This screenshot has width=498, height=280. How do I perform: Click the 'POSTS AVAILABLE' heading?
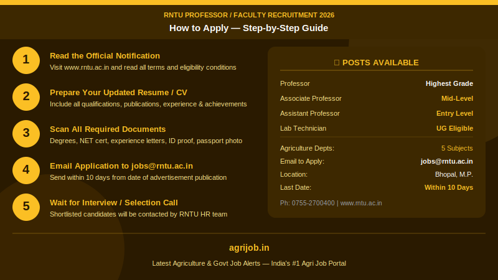(x=380, y=63)
